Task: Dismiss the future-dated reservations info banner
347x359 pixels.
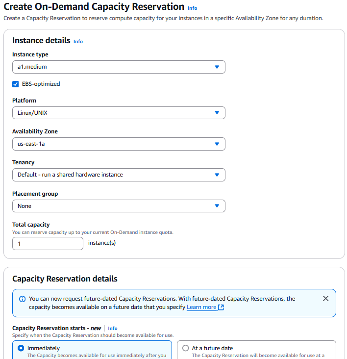Action: 326,298
